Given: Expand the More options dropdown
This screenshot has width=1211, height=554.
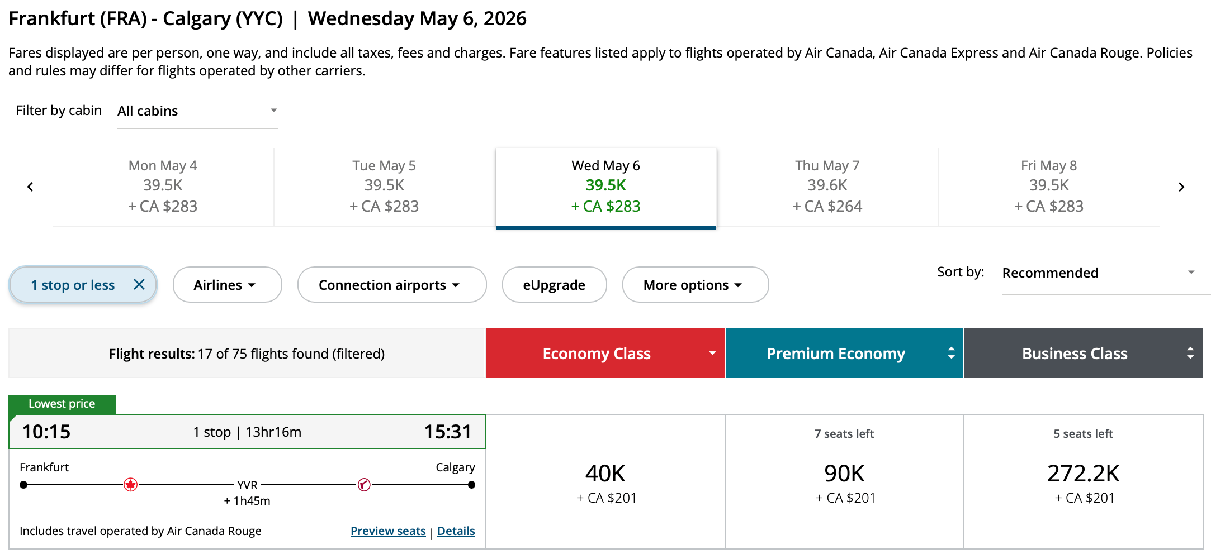Looking at the screenshot, I should [x=695, y=285].
